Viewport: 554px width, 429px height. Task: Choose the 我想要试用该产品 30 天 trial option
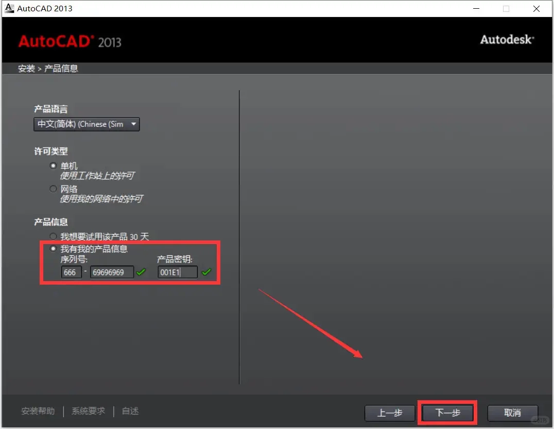coord(53,236)
